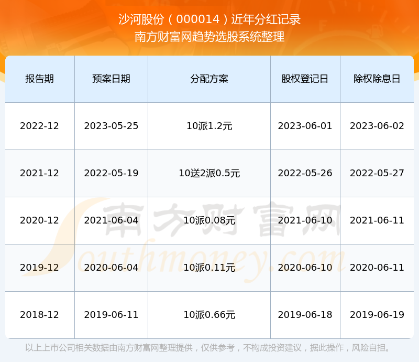Click the disclaimer text at the bottom

click(x=208, y=348)
